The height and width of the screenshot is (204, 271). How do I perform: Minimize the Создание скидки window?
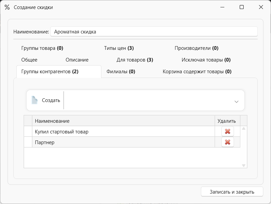pos(222,7)
